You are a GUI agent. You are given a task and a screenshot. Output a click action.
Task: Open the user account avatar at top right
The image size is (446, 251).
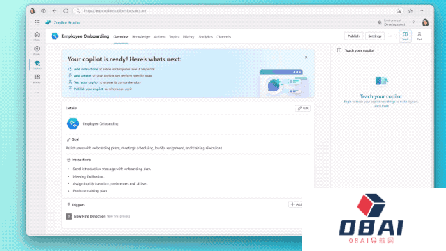(425, 22)
